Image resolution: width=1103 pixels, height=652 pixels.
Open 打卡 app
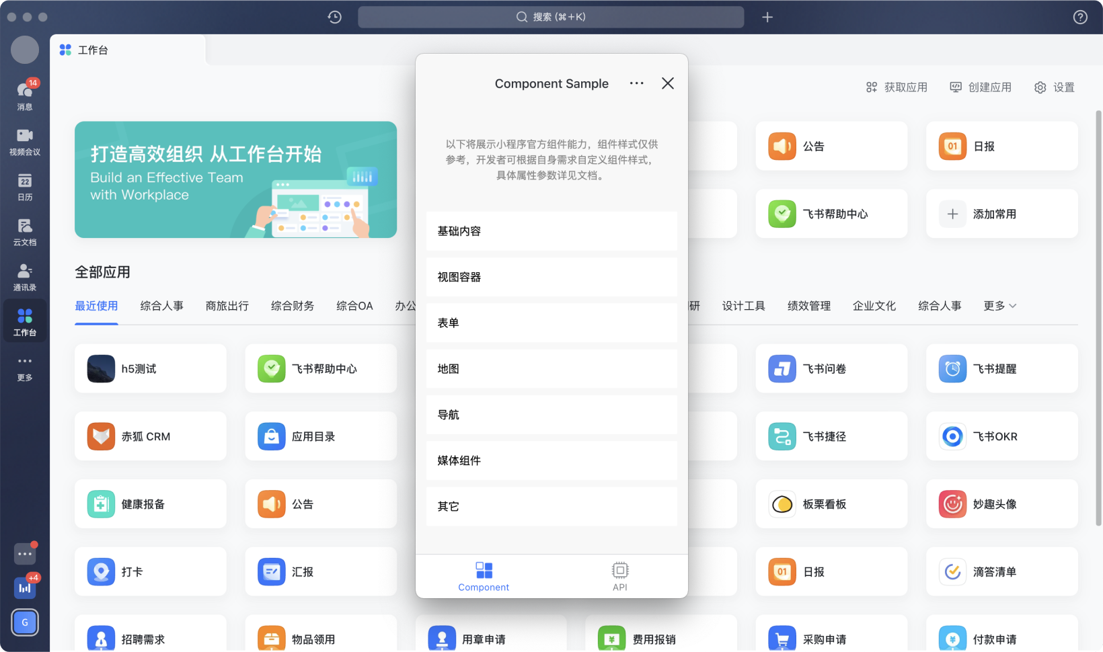(x=151, y=571)
